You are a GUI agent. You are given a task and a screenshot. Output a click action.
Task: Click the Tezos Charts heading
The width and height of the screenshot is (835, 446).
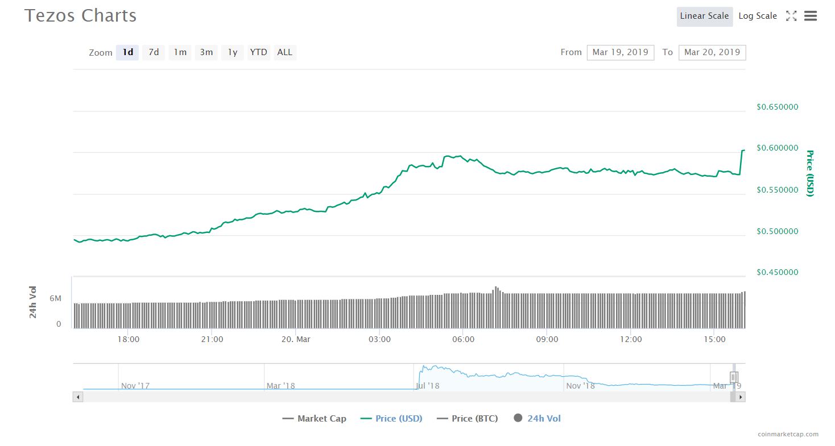(x=80, y=15)
